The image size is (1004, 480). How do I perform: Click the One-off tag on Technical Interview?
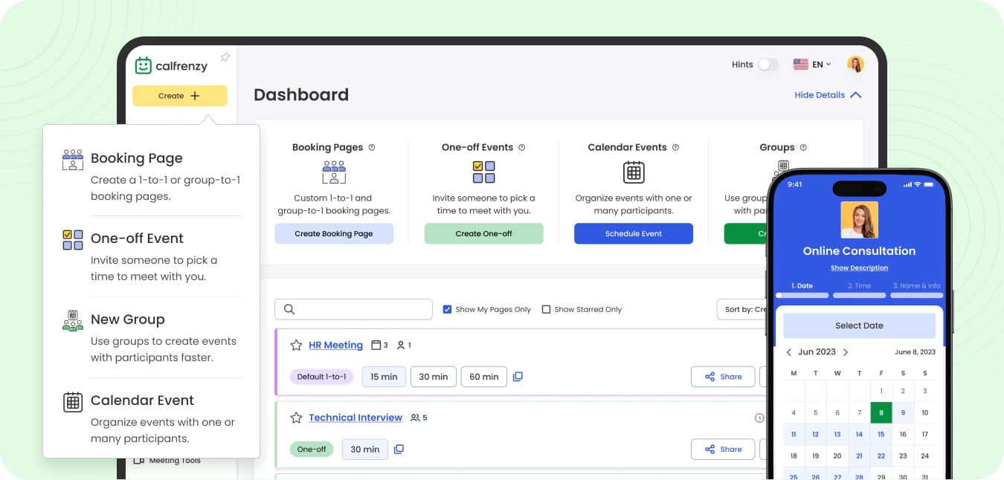click(311, 449)
